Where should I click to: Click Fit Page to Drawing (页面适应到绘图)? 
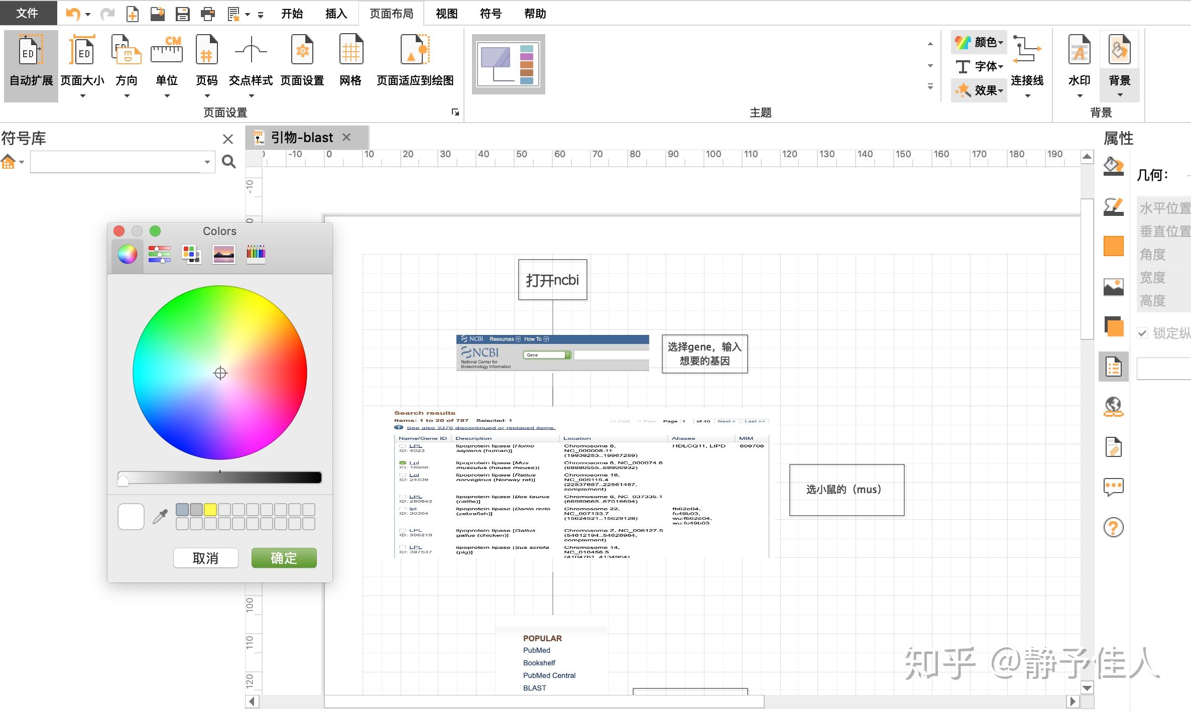point(415,59)
